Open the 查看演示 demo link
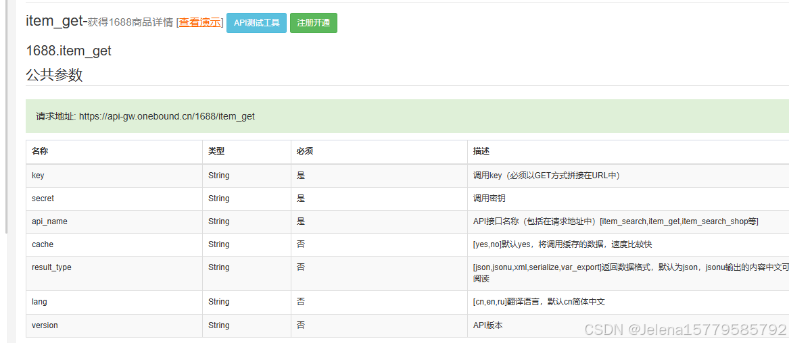Screen dimensions: 789x343 pyautogui.click(x=199, y=22)
